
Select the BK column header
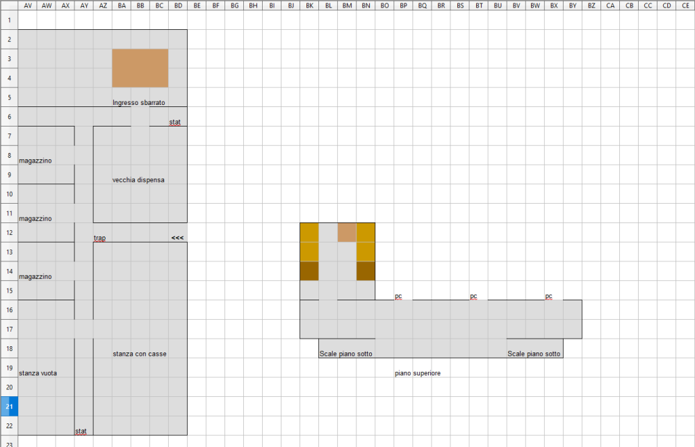[x=309, y=6]
